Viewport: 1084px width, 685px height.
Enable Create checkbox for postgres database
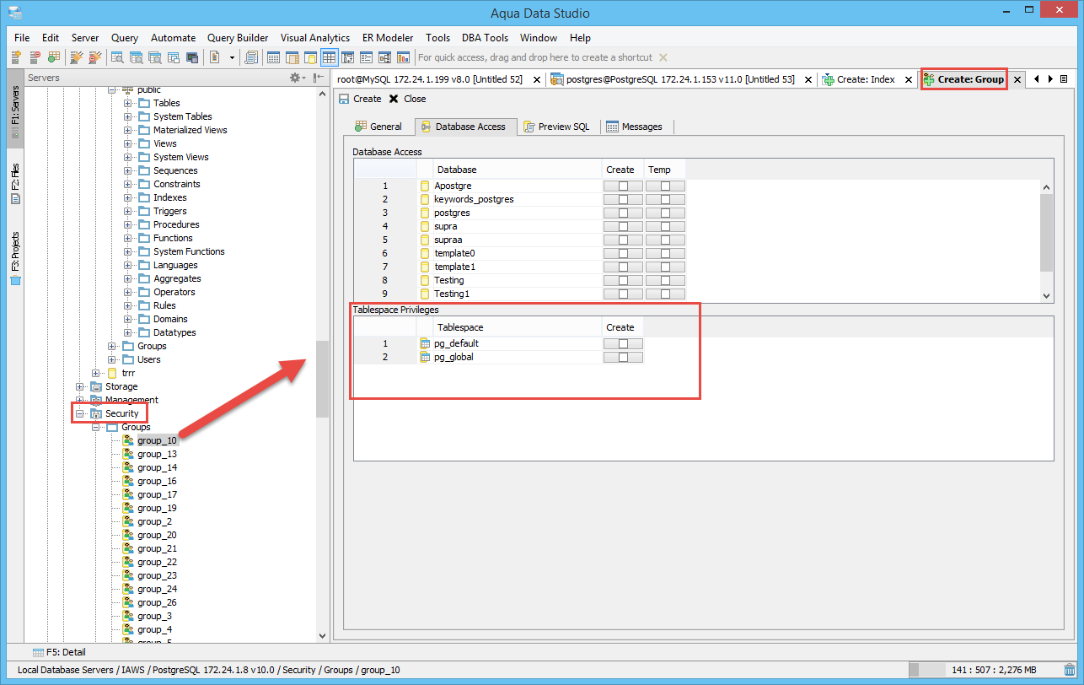[623, 213]
